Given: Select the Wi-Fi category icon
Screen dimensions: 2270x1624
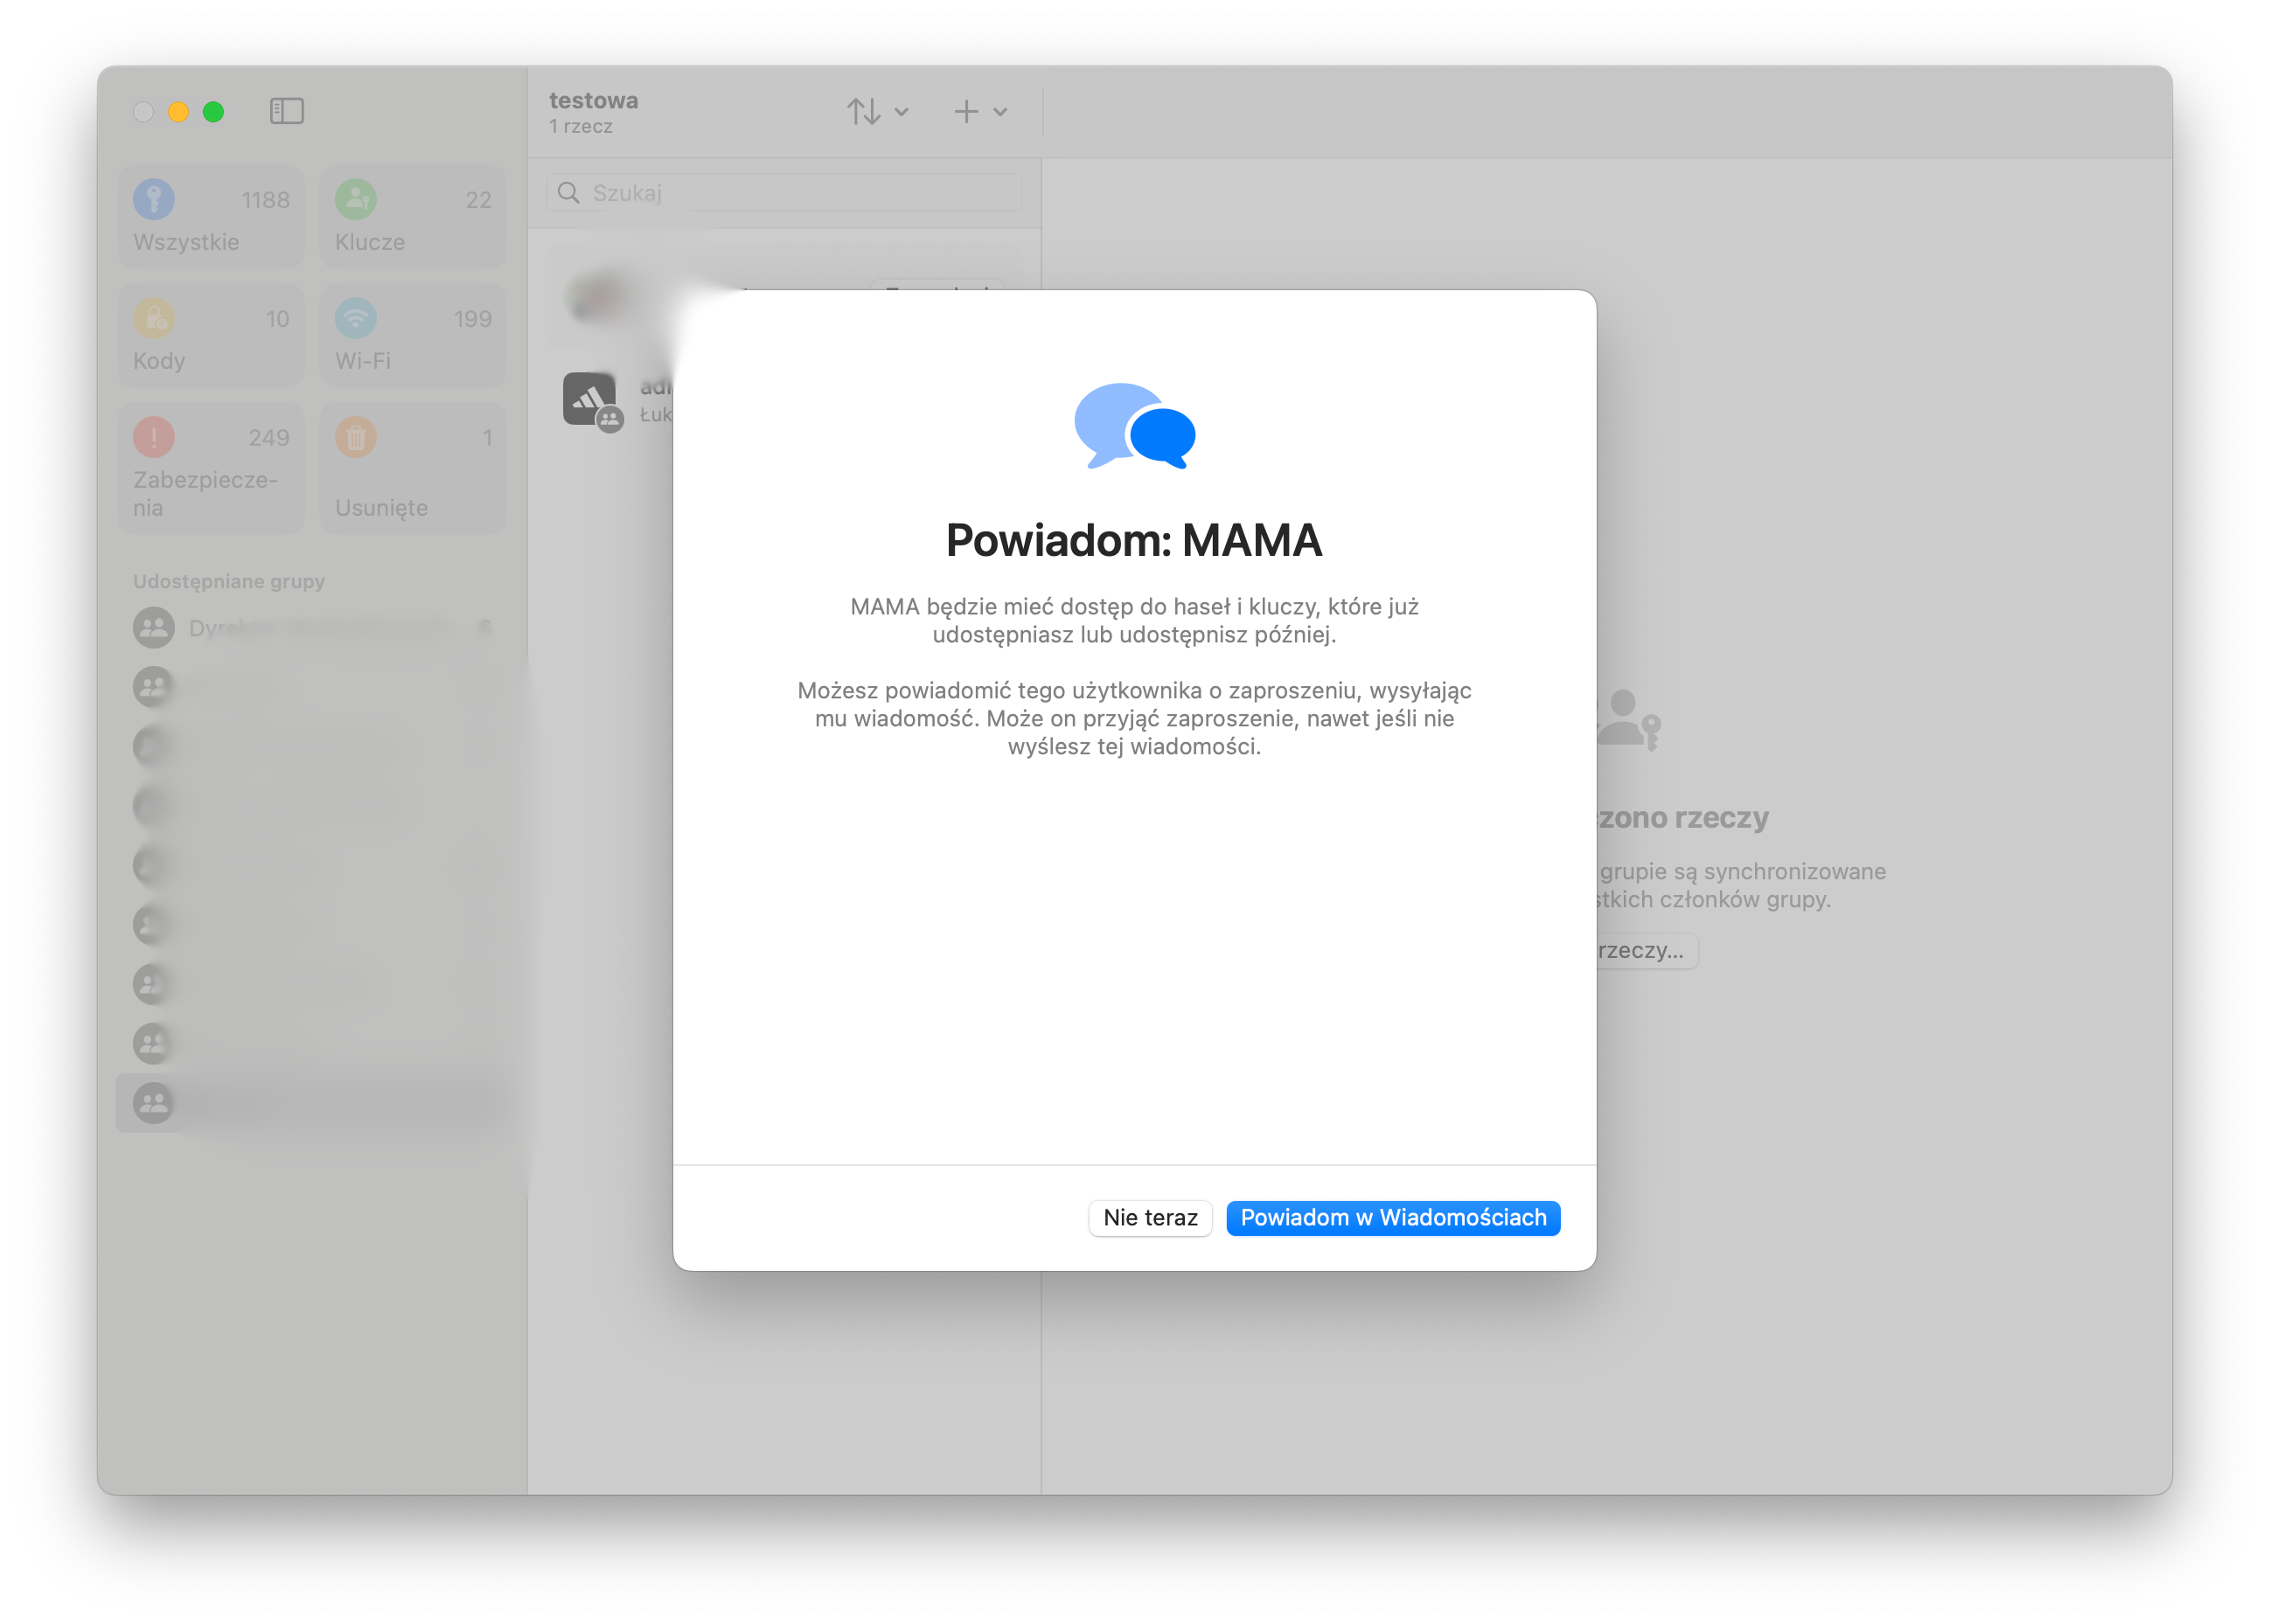Looking at the screenshot, I should [x=355, y=318].
